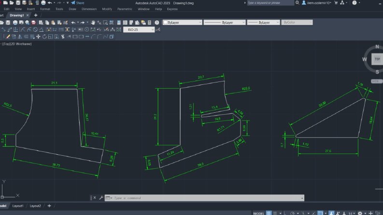Click the Share button in the title bar
383x215 pixels.
(78, 3)
